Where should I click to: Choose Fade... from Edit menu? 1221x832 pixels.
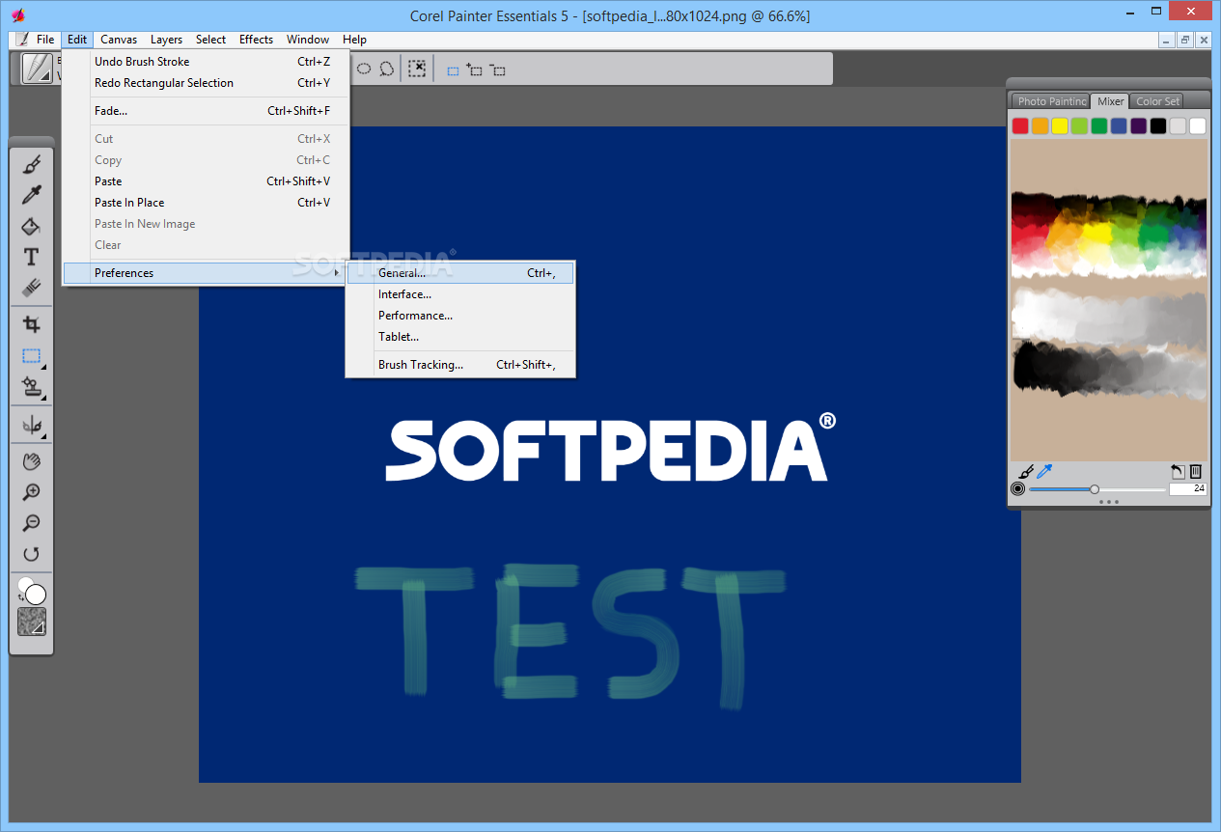tap(206, 111)
